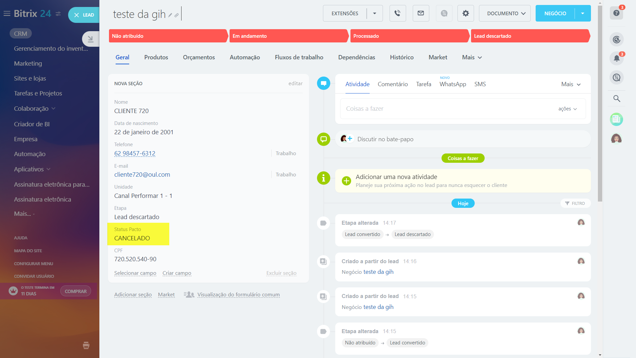Click the Comprar button
Image resolution: width=636 pixels, height=358 pixels.
76,291
